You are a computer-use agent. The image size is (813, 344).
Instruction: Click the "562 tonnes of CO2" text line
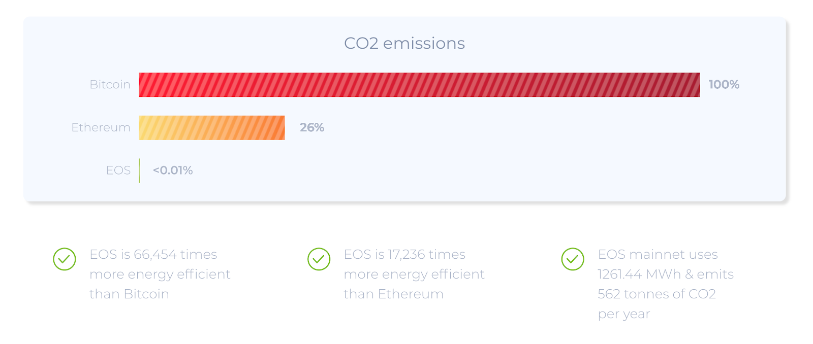click(656, 294)
